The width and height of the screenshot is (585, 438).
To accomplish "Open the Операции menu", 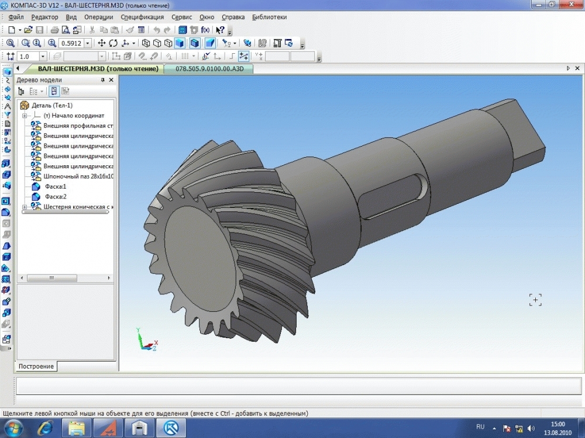I will pyautogui.click(x=98, y=17).
